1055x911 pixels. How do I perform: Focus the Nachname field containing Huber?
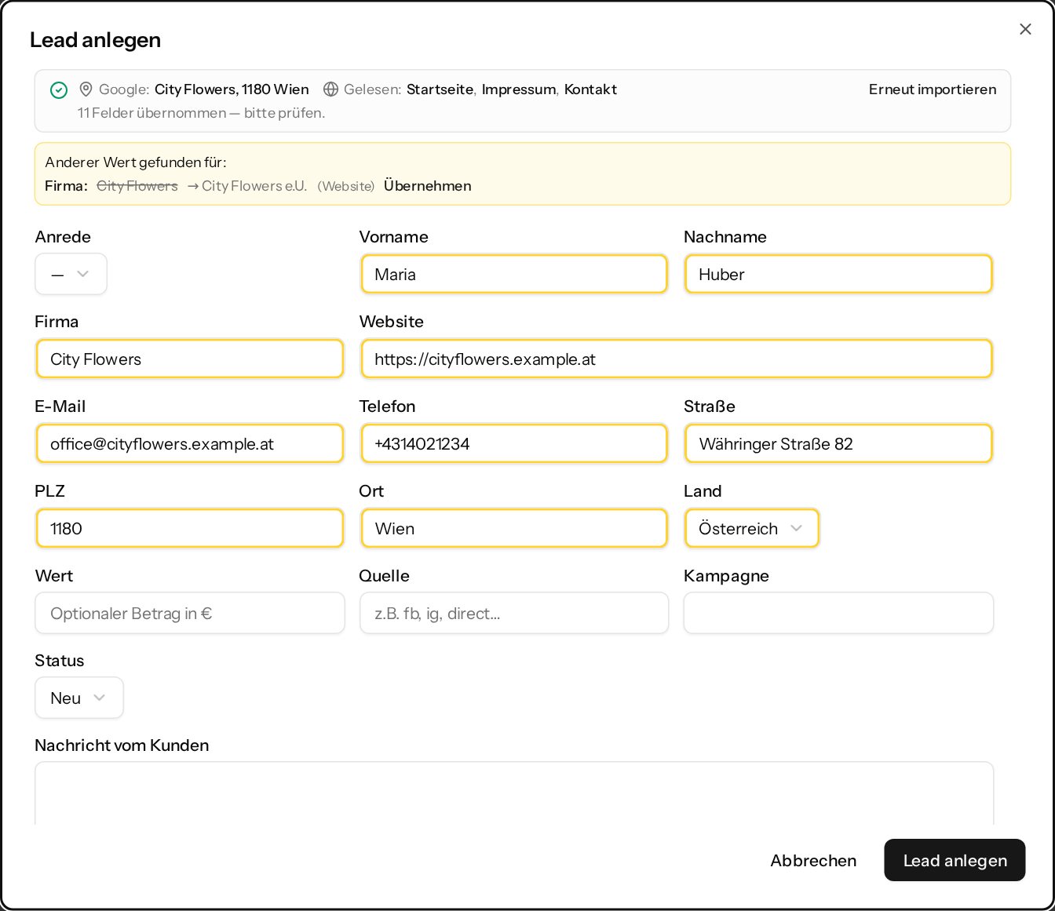pyautogui.click(x=838, y=274)
